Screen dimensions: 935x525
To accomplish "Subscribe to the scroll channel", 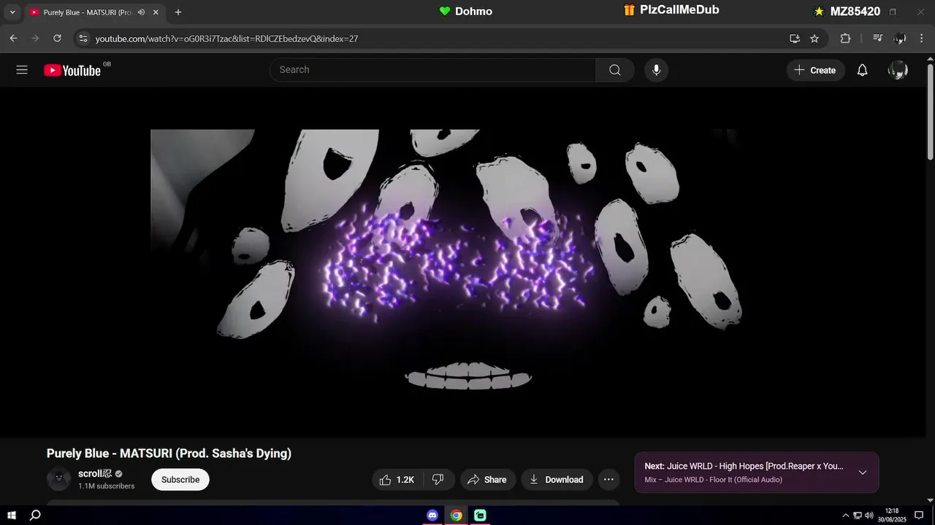I will click(x=180, y=479).
